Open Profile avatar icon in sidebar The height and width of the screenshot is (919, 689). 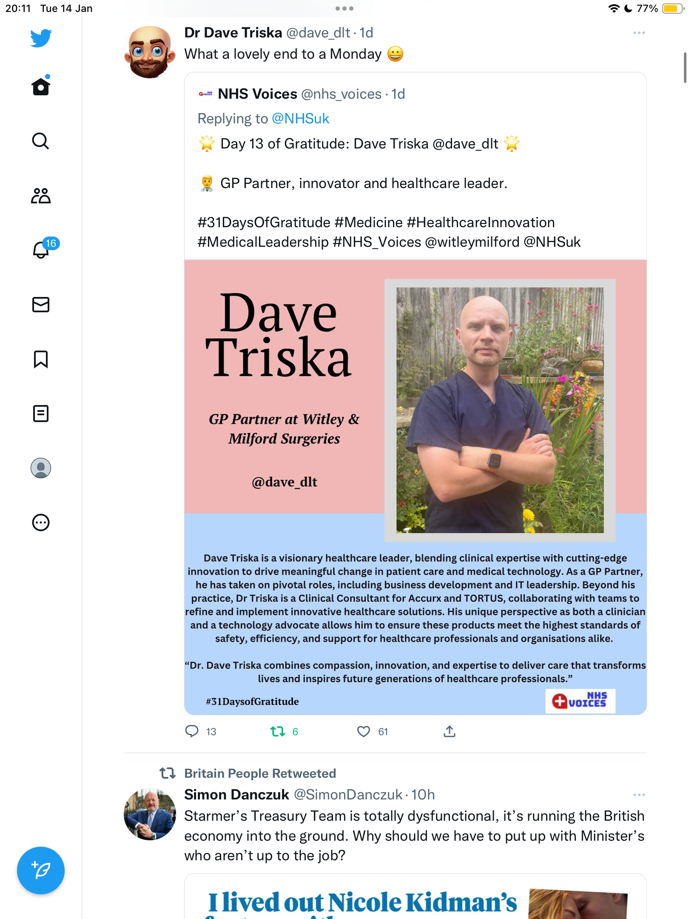[x=41, y=468]
